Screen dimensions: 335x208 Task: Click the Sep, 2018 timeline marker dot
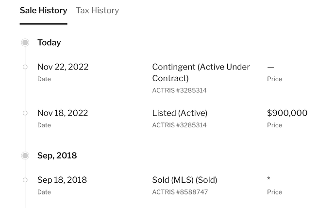point(25,156)
